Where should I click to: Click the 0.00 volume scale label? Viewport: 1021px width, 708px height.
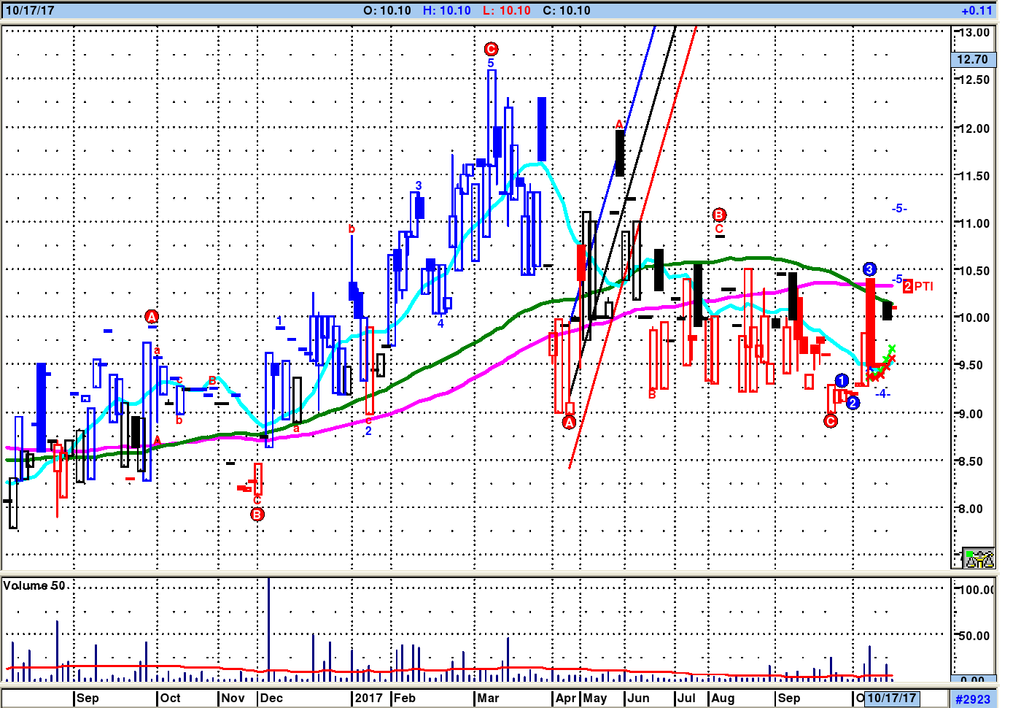972,680
